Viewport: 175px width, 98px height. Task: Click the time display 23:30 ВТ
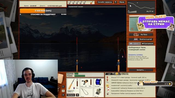33,6
